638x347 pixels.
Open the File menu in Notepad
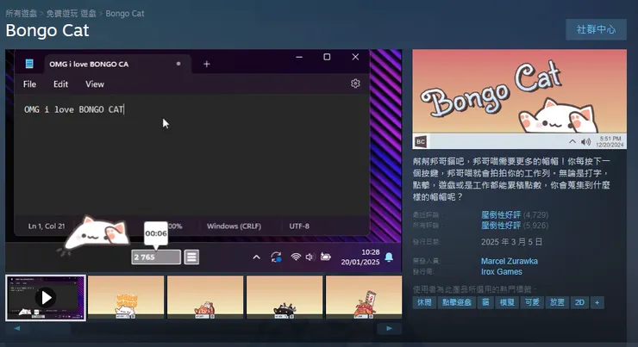click(29, 84)
